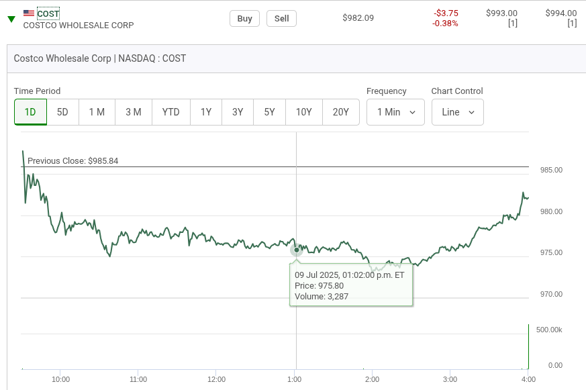Click the 10:00 time axis label
Viewport: 586px width, 390px height.
60,379
